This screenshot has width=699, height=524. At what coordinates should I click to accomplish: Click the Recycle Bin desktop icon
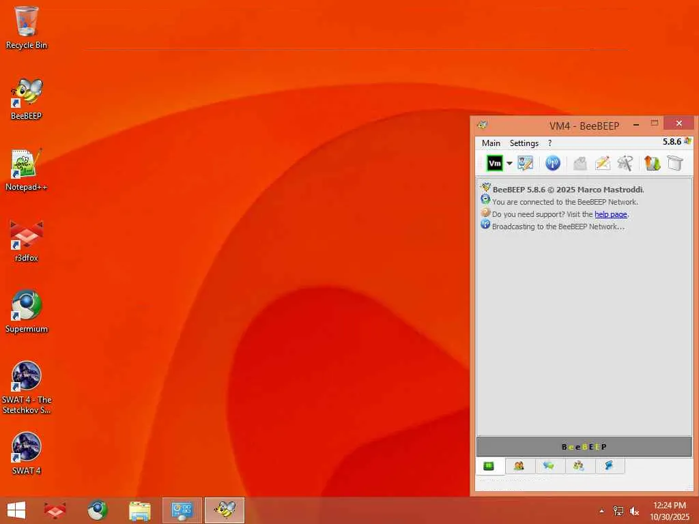27,27
